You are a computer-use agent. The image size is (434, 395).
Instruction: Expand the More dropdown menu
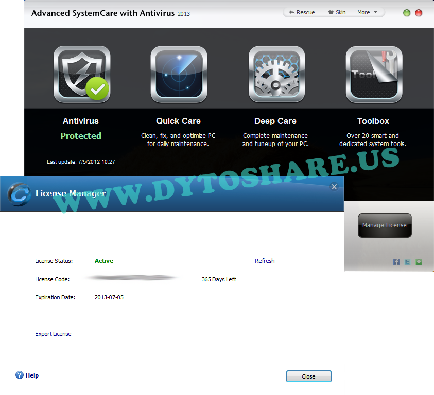pos(367,12)
